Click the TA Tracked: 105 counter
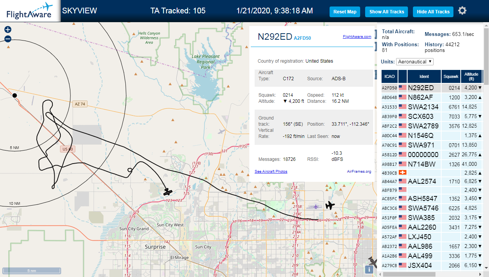Screen dimensions: 489x277 point(178,11)
